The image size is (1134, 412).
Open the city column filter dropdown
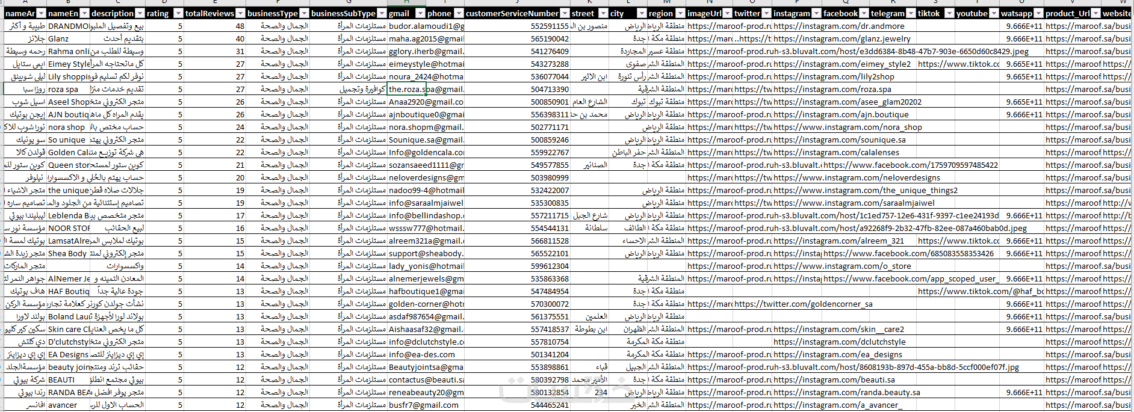coord(642,13)
